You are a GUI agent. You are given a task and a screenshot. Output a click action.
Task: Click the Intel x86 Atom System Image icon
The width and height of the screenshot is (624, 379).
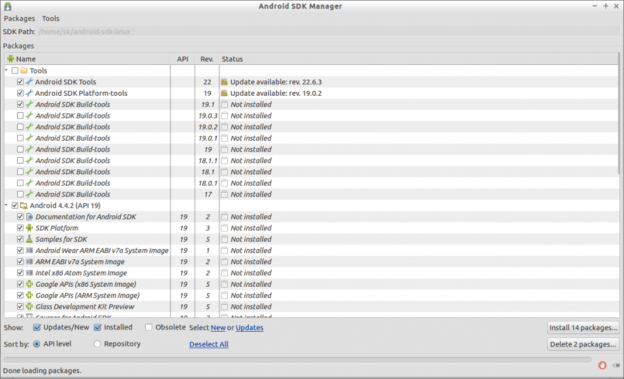point(30,273)
